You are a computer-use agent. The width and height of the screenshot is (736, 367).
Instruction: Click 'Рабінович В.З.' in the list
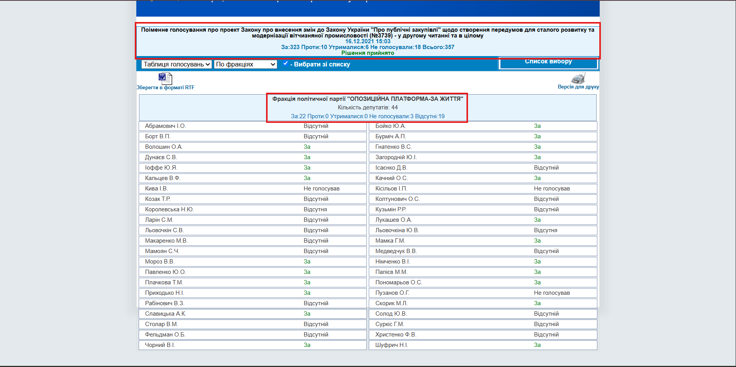tap(164, 303)
